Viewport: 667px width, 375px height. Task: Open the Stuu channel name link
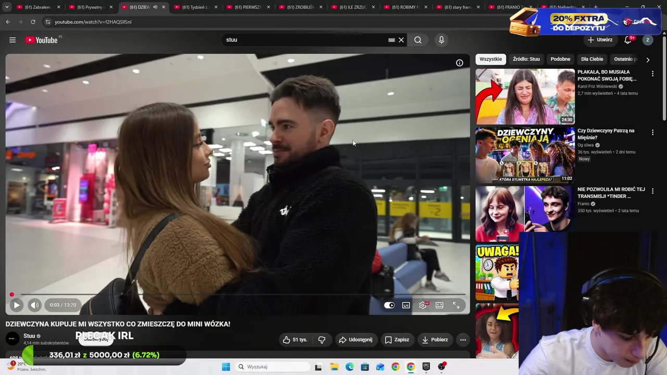tap(29, 336)
